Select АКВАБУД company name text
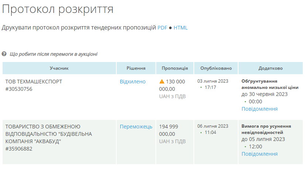 [49, 134]
